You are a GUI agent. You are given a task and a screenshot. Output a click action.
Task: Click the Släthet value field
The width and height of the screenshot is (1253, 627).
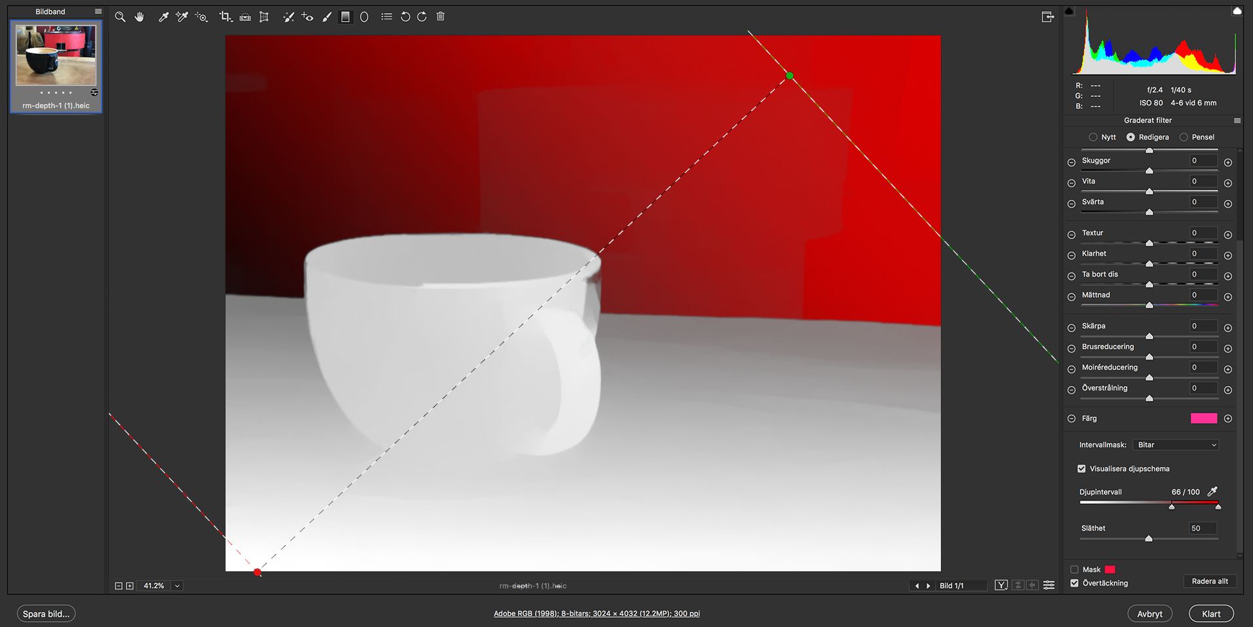[x=1203, y=528]
